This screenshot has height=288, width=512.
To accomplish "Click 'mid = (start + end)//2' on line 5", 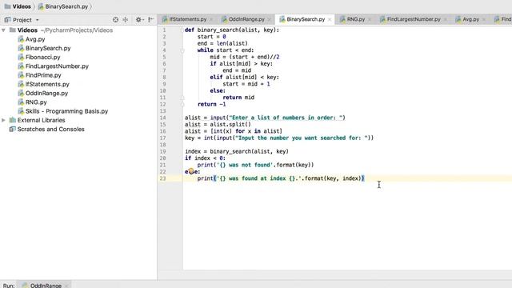I will pyautogui.click(x=245, y=57).
